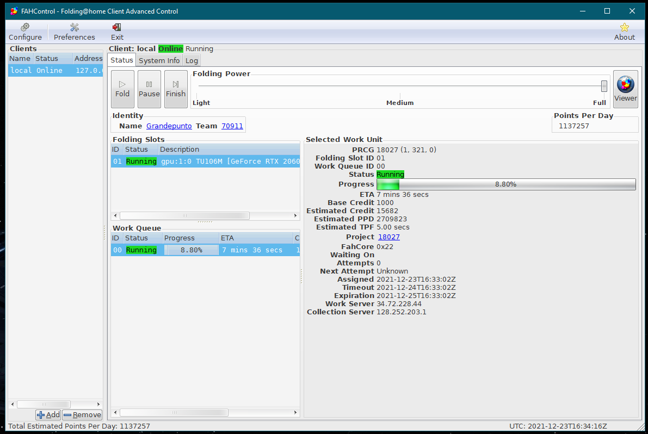Click the Collection Server address 128.252.203.1
648x434 pixels.
point(402,312)
